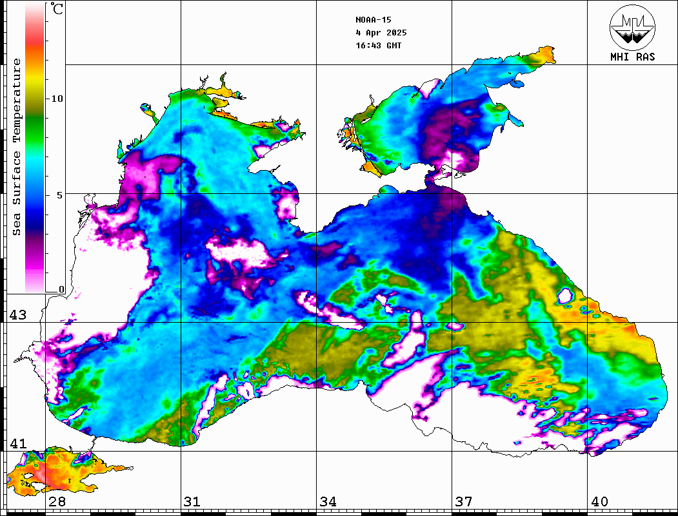
Task: Click the °C unit label
Action: pyautogui.click(x=56, y=8)
